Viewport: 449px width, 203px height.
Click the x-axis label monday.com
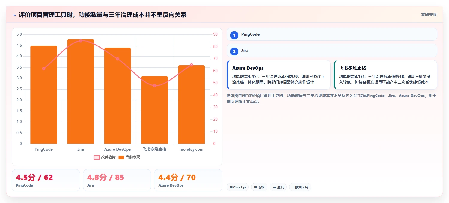(x=192, y=149)
